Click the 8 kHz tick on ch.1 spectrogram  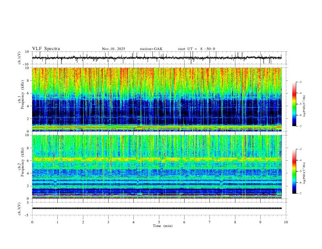pyautogui.click(x=28, y=81)
